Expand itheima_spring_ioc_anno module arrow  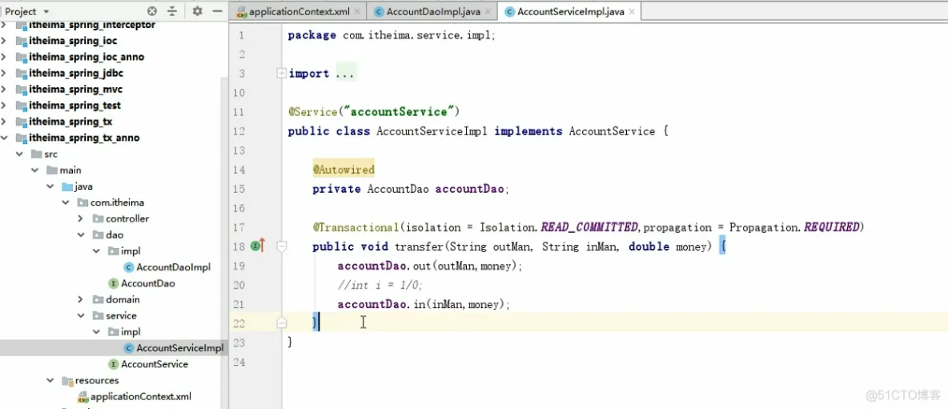5,57
